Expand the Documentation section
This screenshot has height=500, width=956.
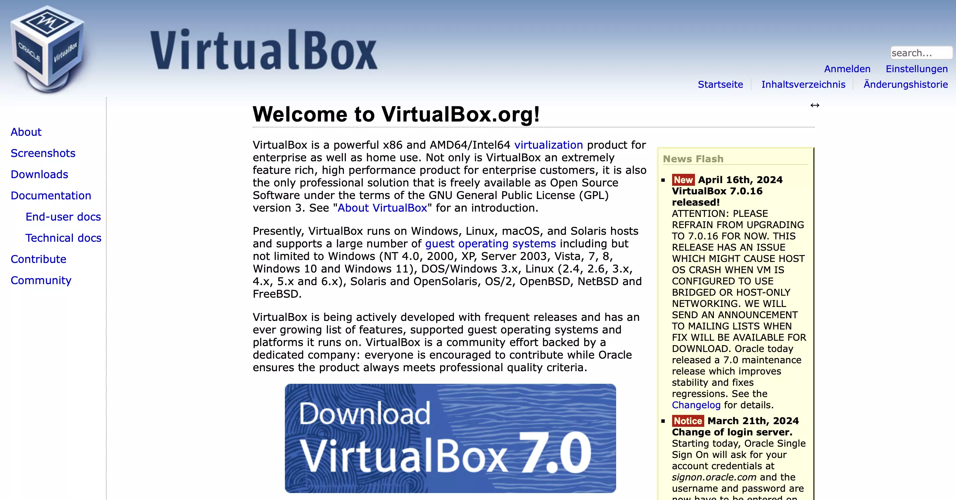(51, 195)
